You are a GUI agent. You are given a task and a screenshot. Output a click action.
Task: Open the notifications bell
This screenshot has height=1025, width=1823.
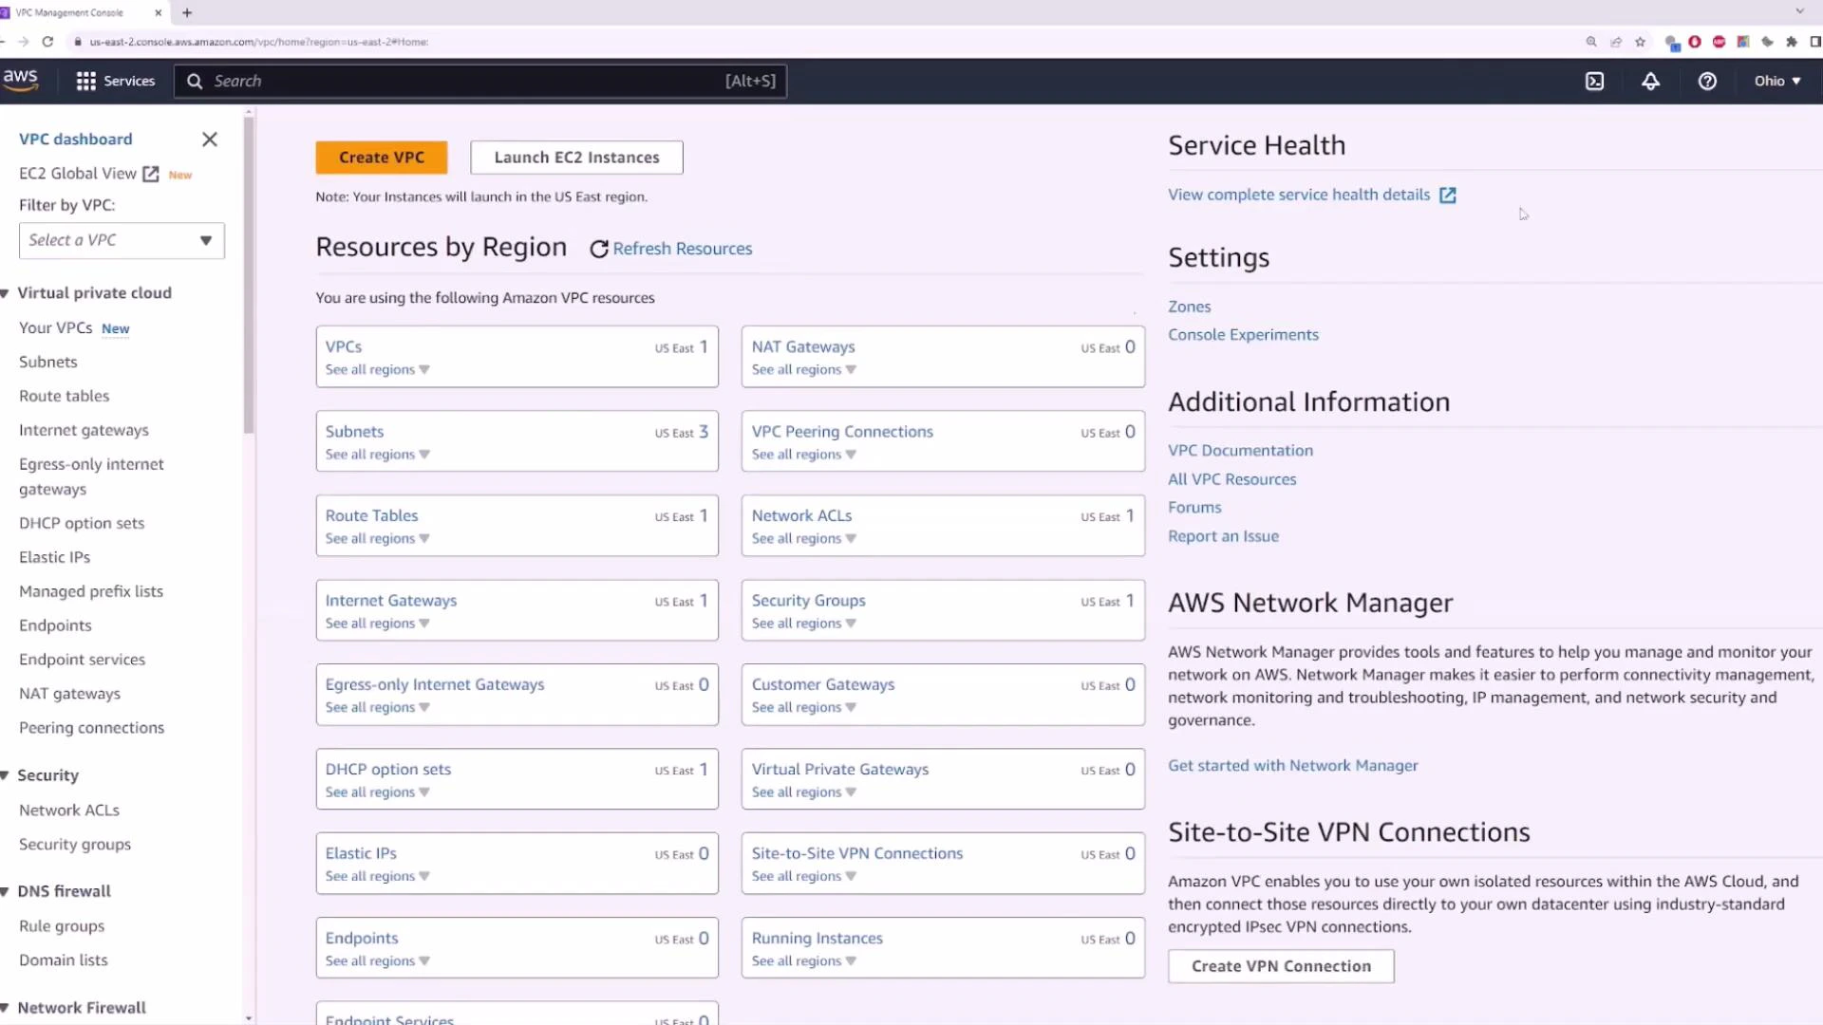(1651, 81)
